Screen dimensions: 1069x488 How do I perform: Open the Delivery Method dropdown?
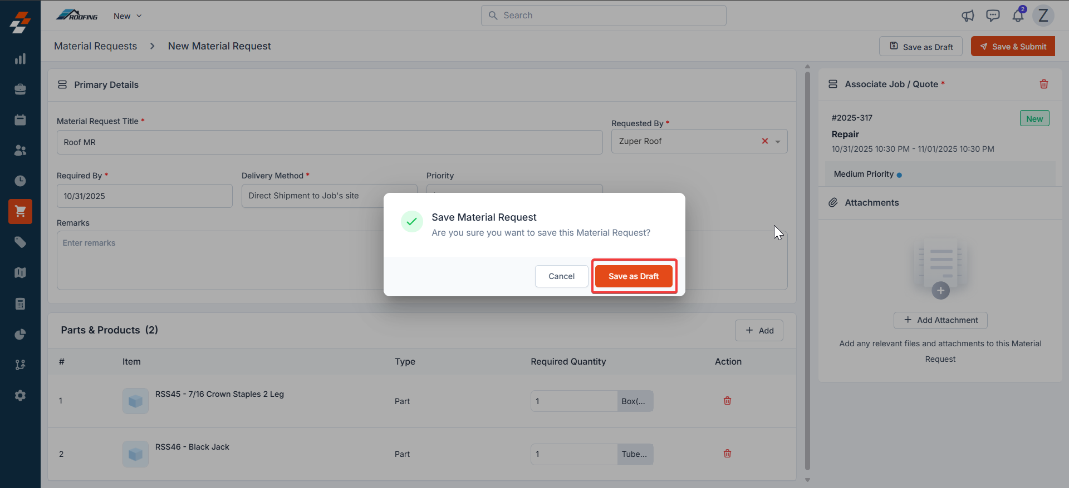click(x=329, y=196)
